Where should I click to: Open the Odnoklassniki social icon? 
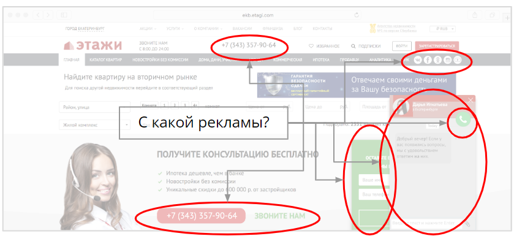click(437, 59)
